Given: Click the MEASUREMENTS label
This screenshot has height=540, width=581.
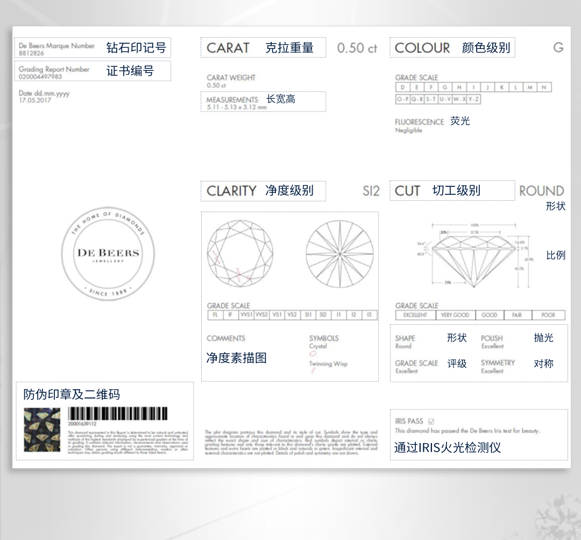Looking at the screenshot, I should click(x=232, y=100).
